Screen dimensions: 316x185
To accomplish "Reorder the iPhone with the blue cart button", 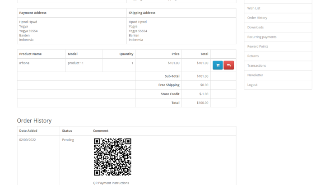I will click(x=218, y=65).
